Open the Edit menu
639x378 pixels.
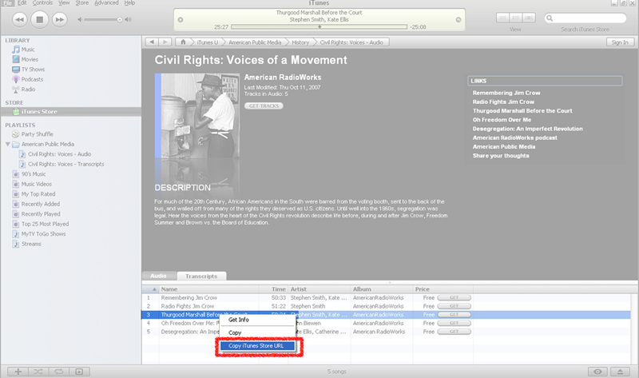click(22, 3)
